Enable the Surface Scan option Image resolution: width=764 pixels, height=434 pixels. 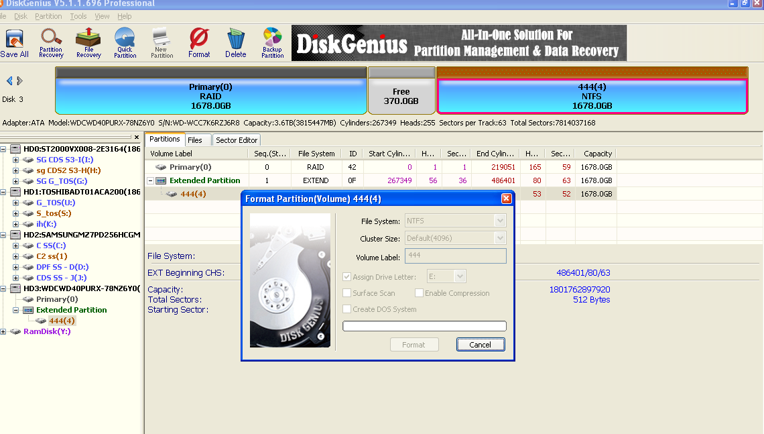346,292
